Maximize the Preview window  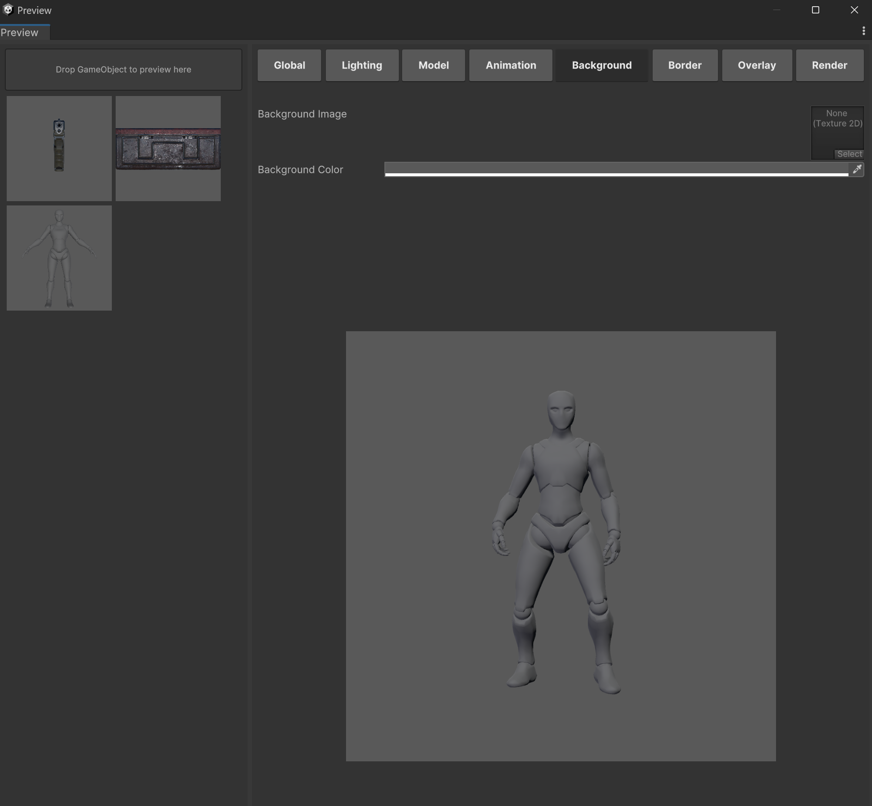(x=815, y=10)
